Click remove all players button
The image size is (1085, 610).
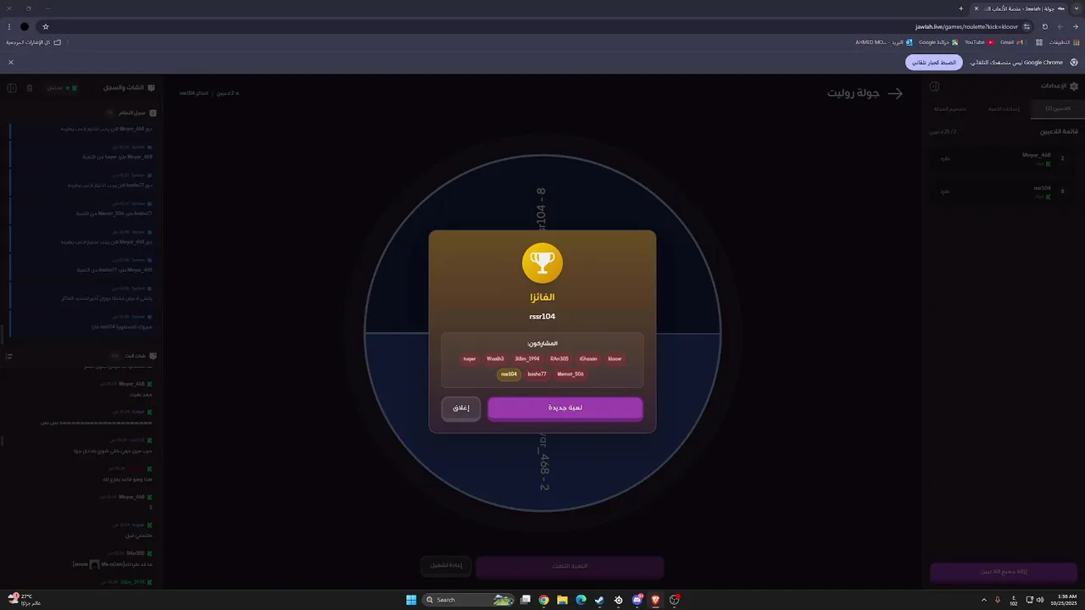coord(1004,572)
